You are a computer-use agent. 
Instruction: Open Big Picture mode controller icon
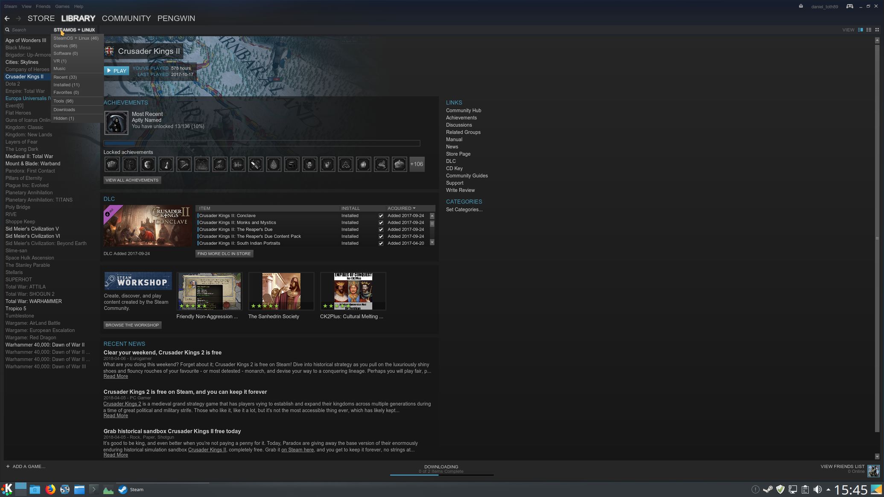click(x=849, y=6)
